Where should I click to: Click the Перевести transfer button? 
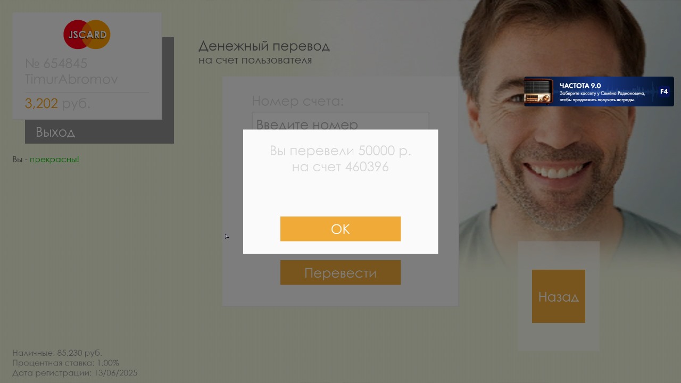[340, 272]
